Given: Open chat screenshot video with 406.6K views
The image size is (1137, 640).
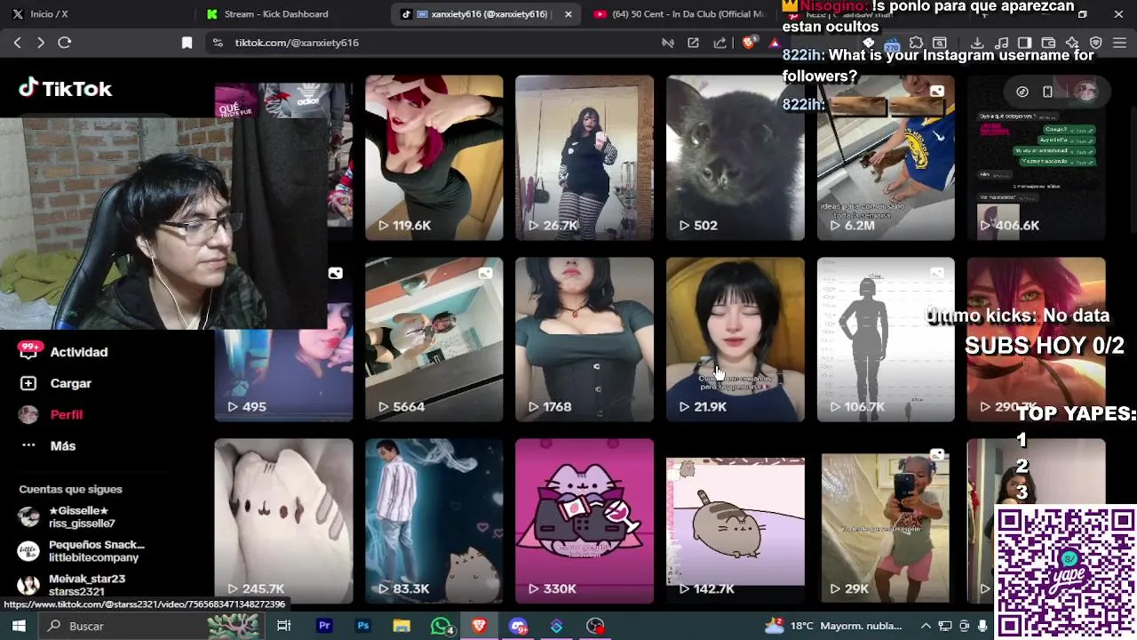Looking at the screenshot, I should tap(1037, 157).
